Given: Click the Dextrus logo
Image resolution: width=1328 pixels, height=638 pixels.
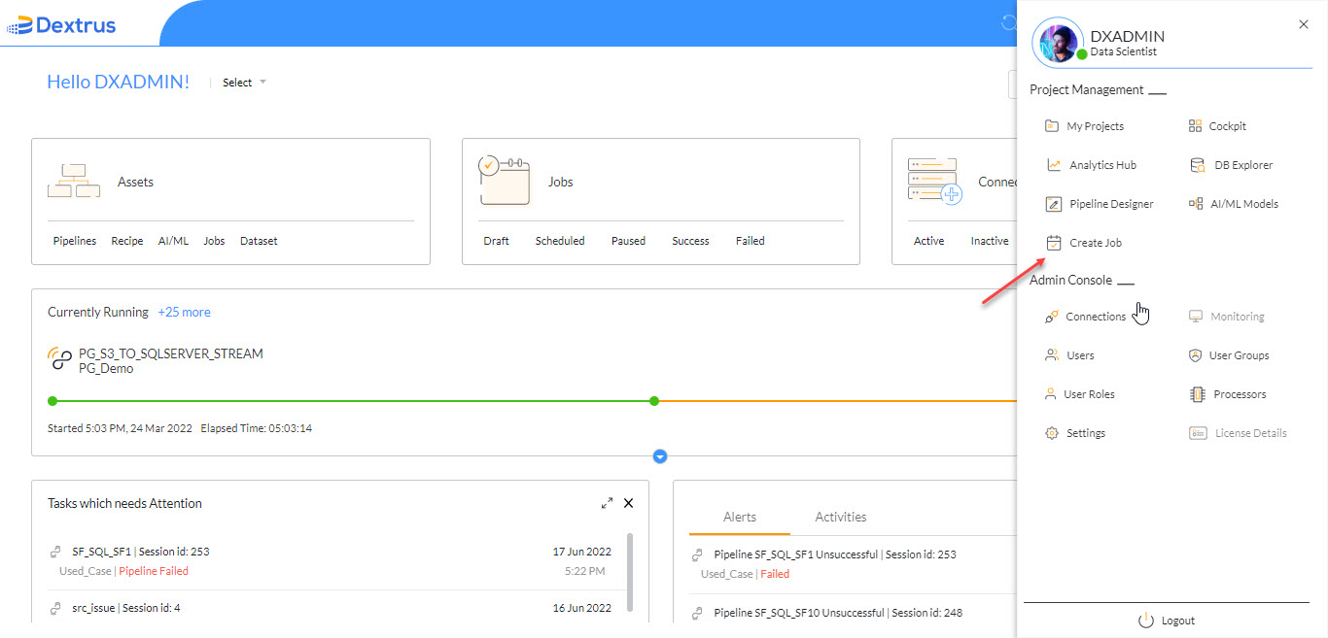Looking at the screenshot, I should 61,25.
